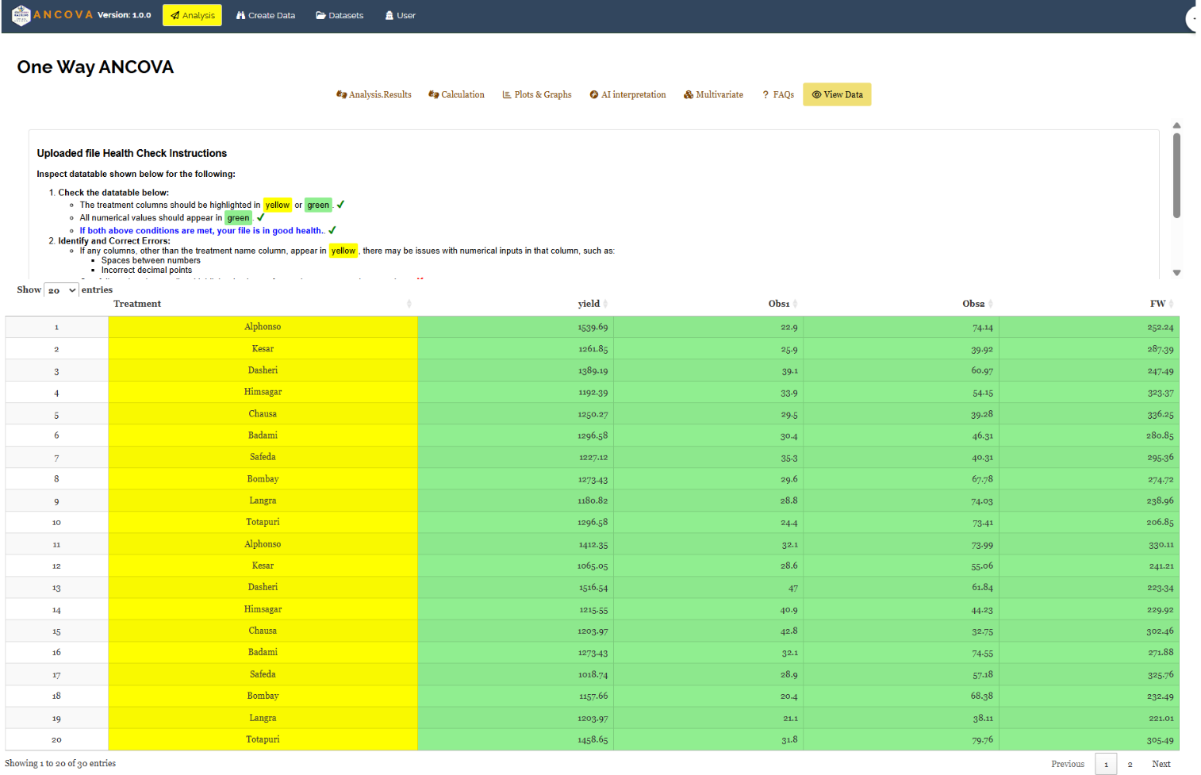The image size is (1201, 775).
Task: Open the Analysis menu button
Action: click(192, 15)
